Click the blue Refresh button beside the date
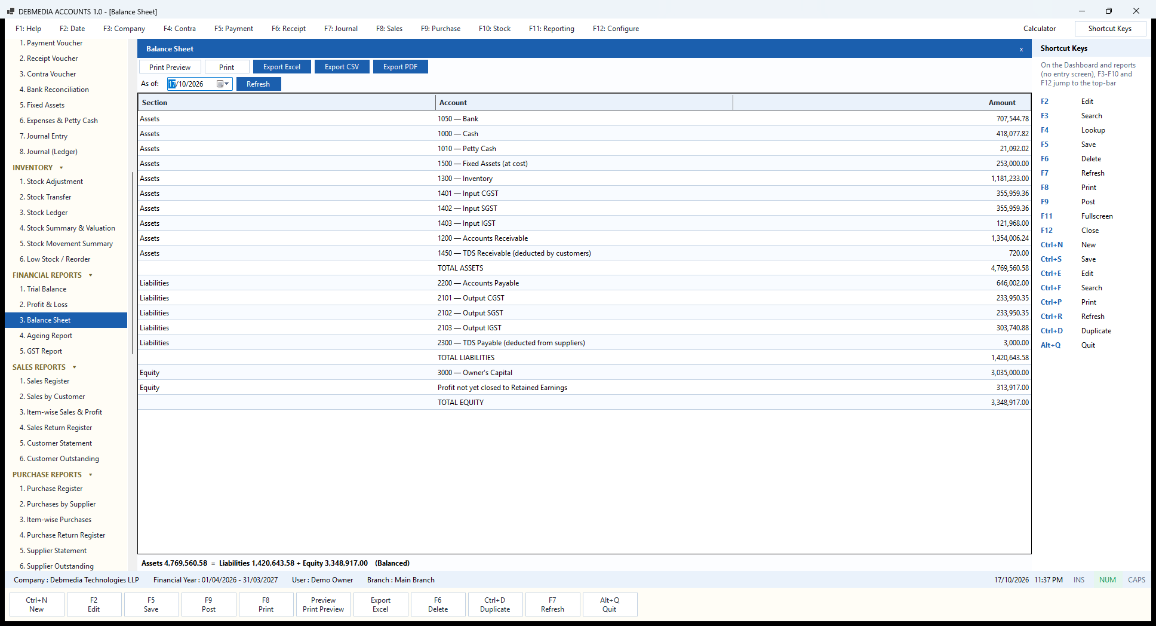This screenshot has height=626, width=1156. coord(259,84)
